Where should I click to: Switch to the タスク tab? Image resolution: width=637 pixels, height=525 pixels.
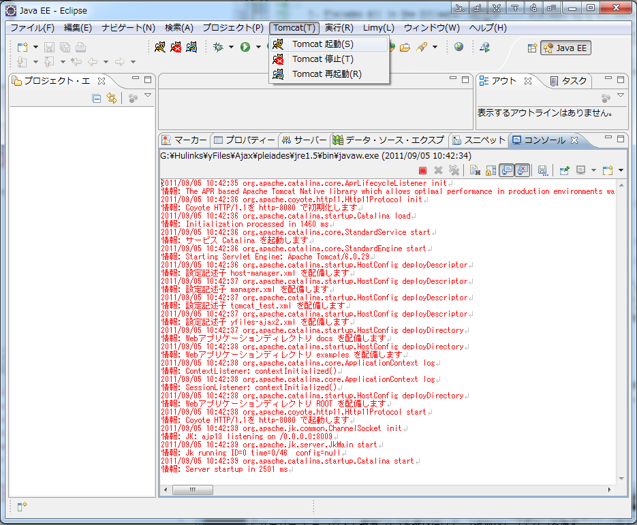click(x=569, y=81)
